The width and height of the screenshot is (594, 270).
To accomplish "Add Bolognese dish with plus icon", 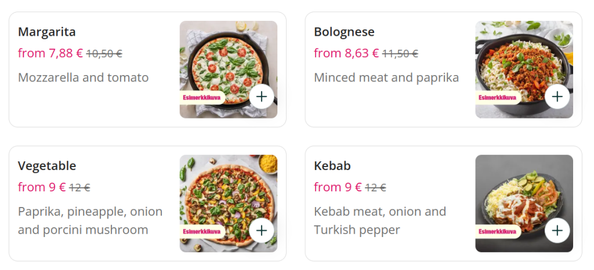I will pos(557,96).
